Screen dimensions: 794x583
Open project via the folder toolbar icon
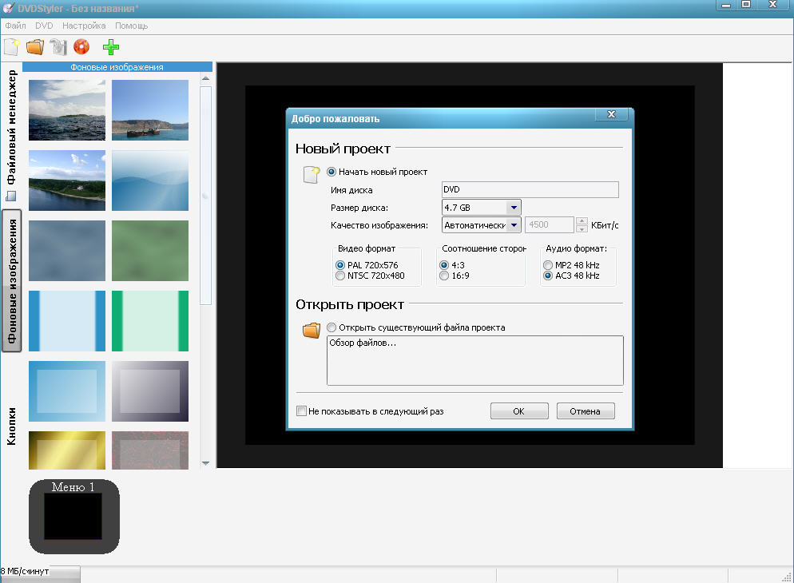[35, 47]
